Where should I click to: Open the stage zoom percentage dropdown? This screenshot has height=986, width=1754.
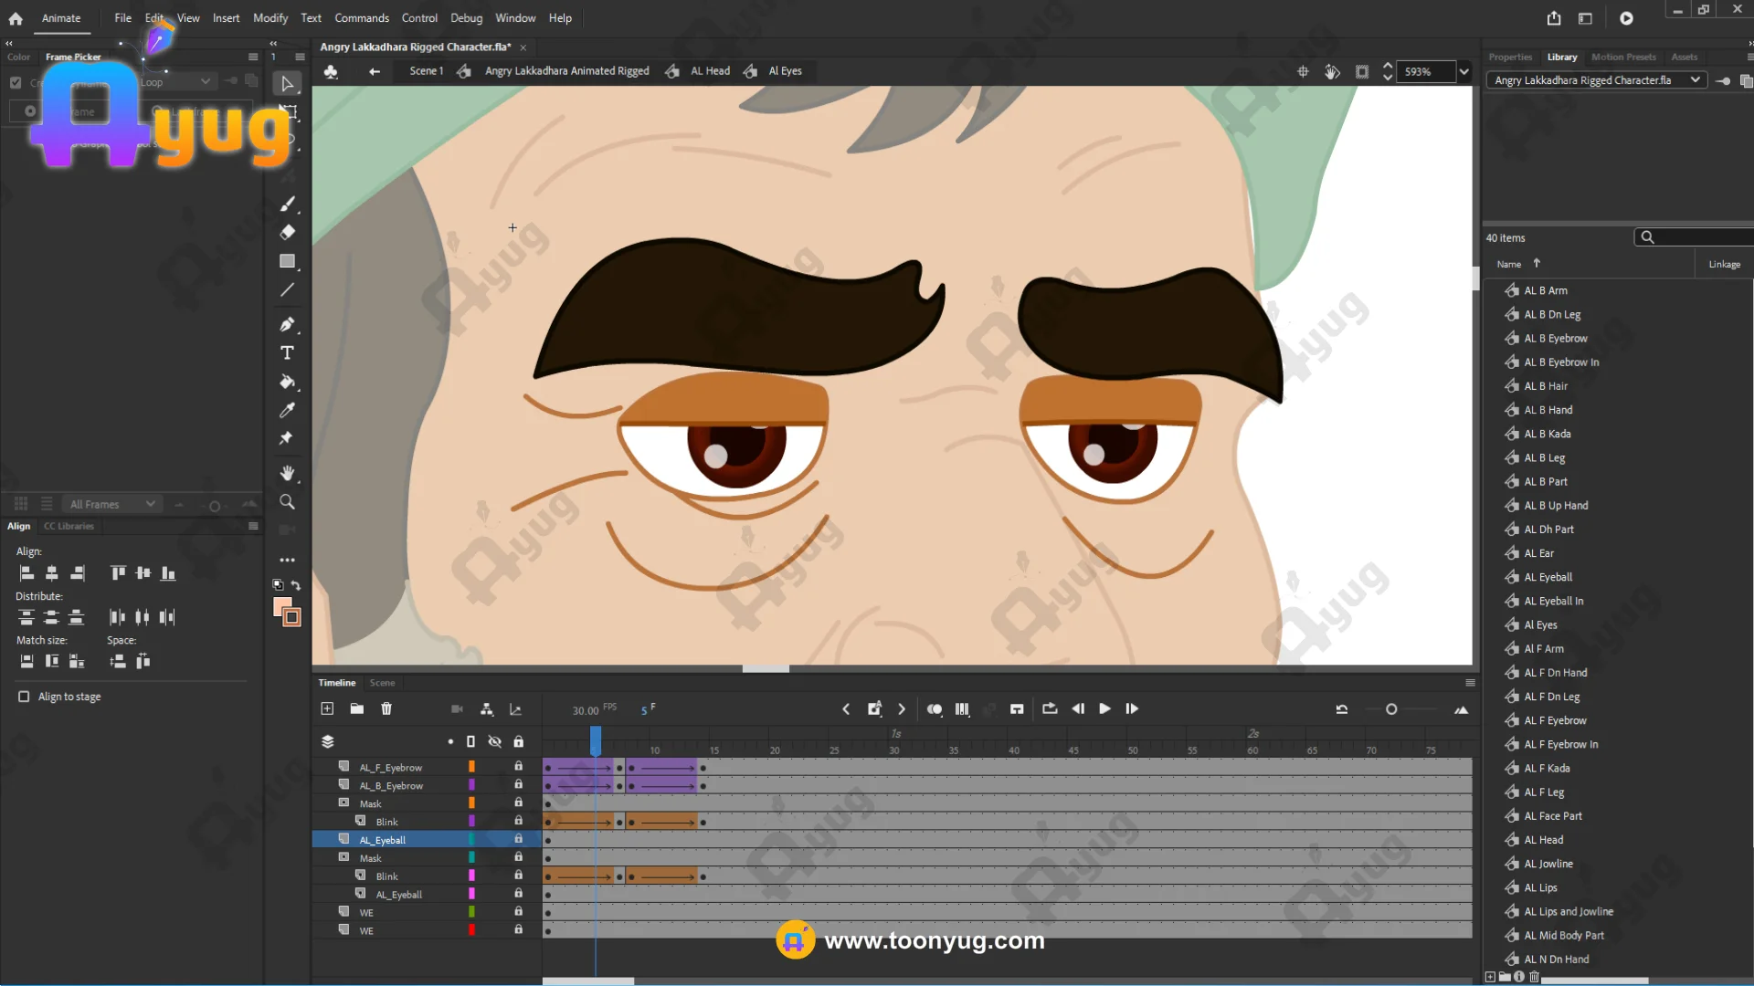tap(1463, 71)
